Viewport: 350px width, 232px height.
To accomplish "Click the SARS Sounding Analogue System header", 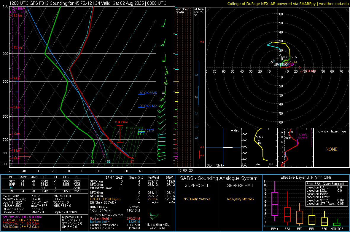I will 219,178.
